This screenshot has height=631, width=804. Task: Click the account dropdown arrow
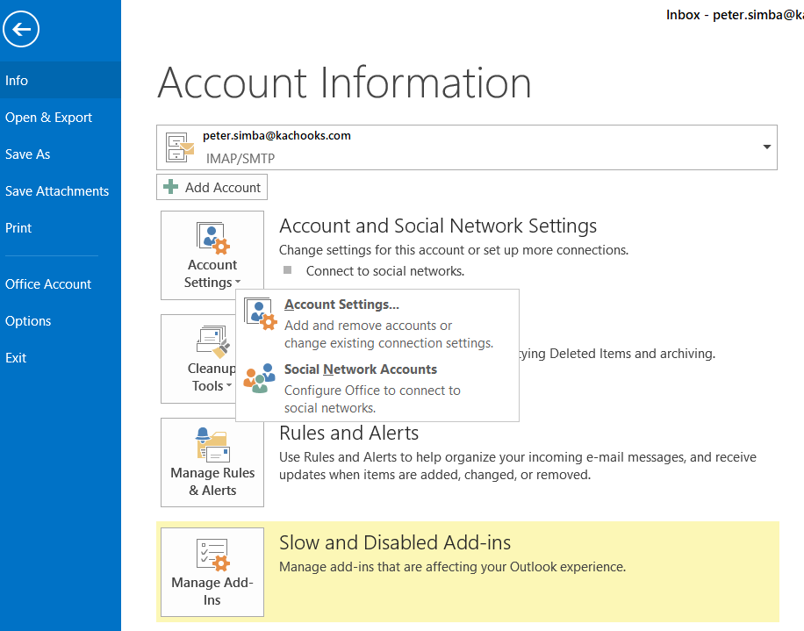[x=766, y=147]
